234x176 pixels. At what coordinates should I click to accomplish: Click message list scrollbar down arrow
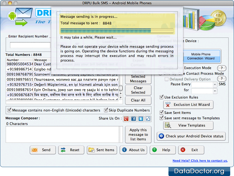121,98
